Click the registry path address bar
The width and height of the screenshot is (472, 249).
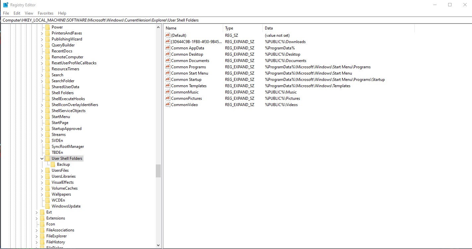(236, 20)
